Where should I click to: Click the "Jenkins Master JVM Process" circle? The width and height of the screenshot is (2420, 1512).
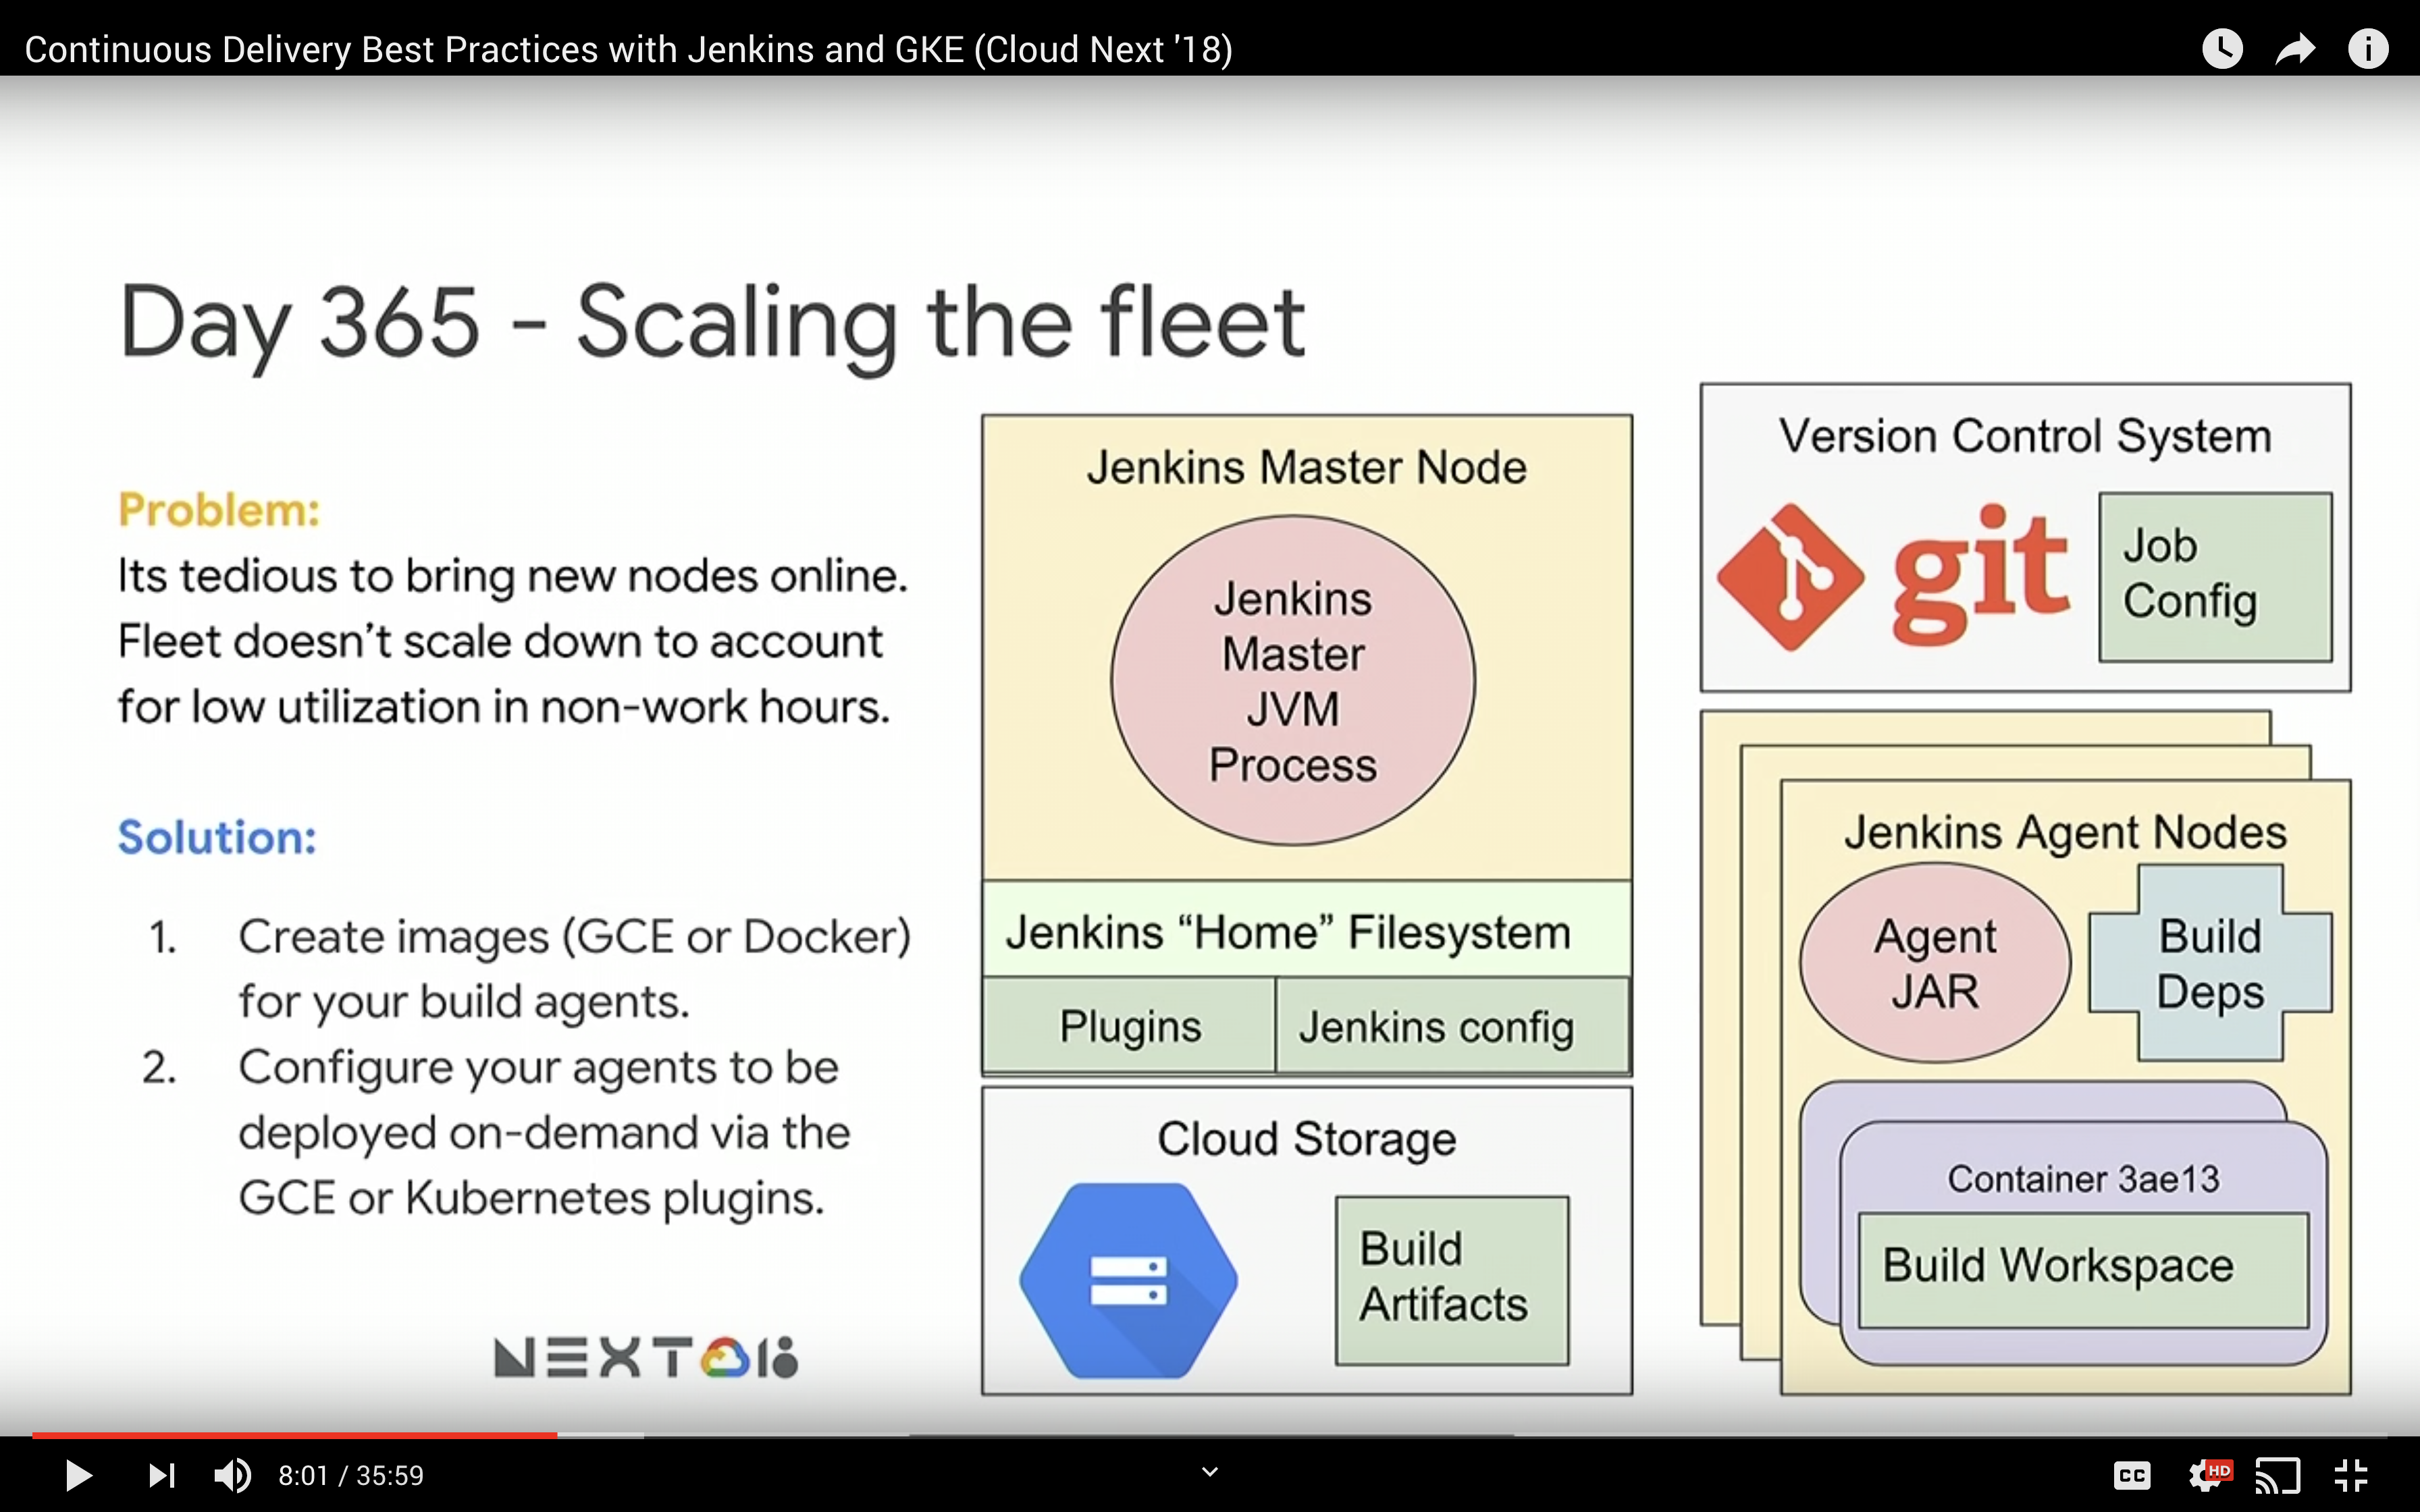coord(1293,681)
